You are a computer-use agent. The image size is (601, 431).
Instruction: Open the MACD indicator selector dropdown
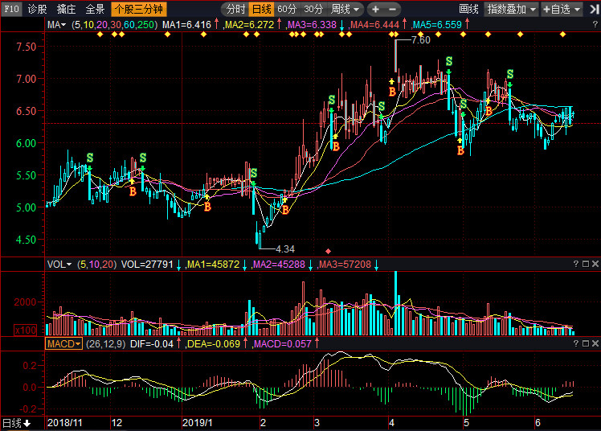tap(63, 343)
